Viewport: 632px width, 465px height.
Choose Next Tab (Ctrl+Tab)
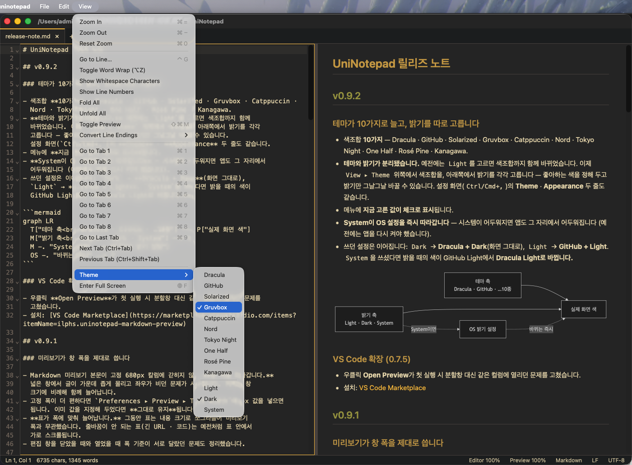134,248
